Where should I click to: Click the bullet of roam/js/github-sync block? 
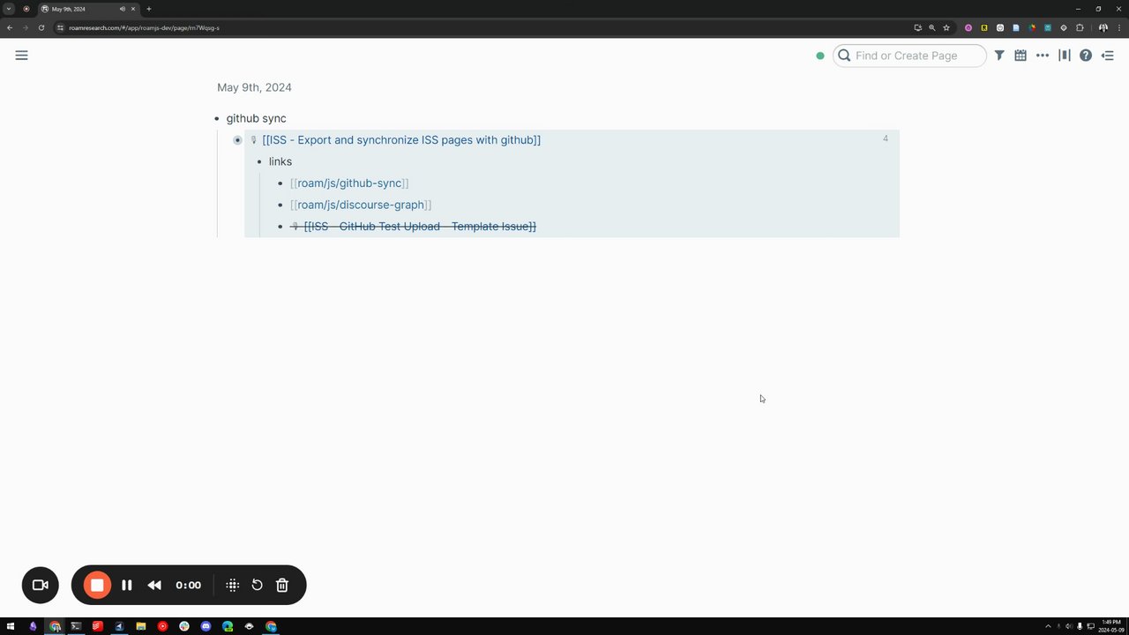point(280,183)
